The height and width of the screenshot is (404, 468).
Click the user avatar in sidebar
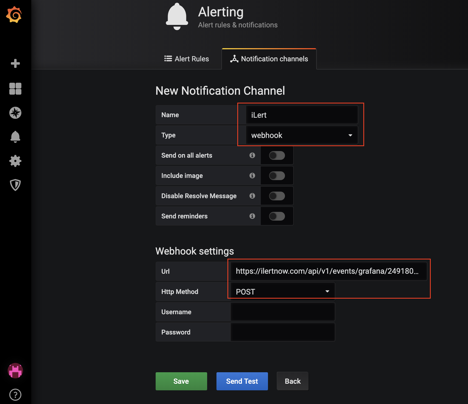point(15,371)
